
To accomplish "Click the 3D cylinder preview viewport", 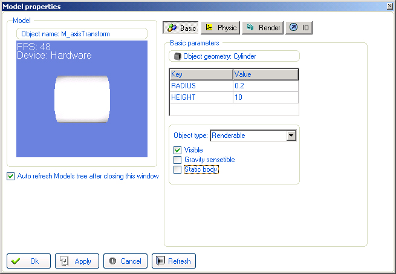I will (82, 99).
